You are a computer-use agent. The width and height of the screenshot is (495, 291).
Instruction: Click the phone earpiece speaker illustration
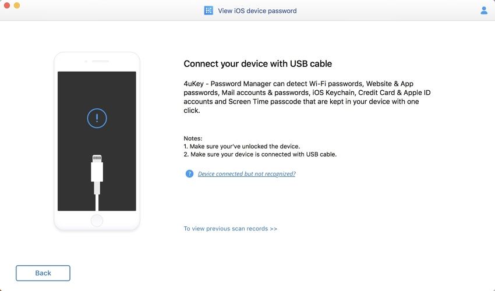(x=100, y=61)
